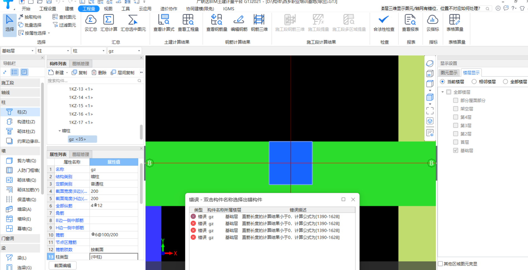The image size is (528, 270).
Task: Click the 全部纵筋 property link
Action: (64, 206)
